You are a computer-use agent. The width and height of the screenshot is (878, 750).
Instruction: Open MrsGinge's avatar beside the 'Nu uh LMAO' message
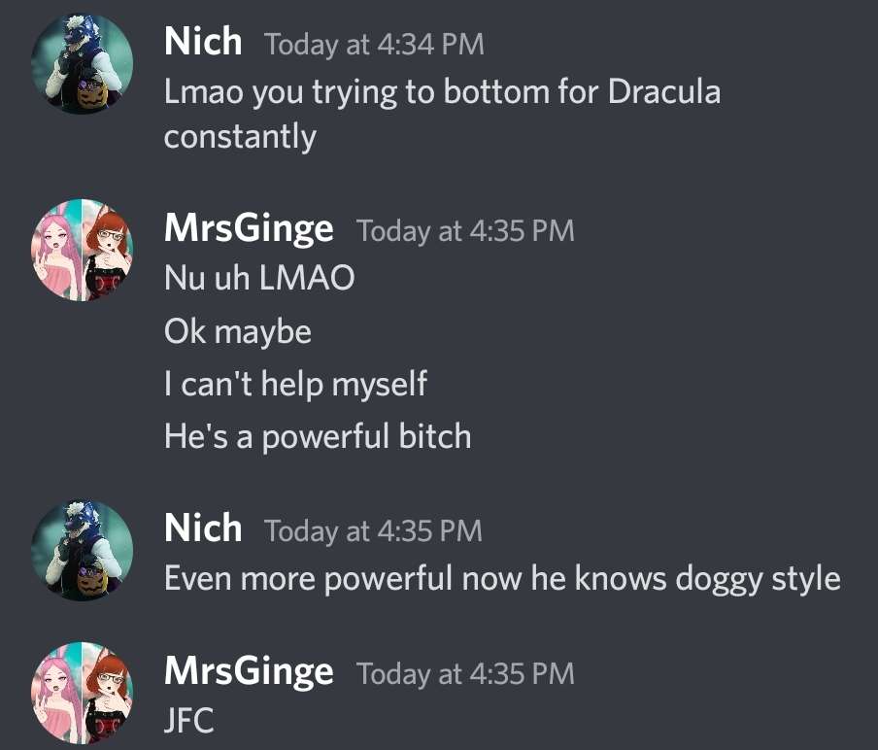pos(82,250)
